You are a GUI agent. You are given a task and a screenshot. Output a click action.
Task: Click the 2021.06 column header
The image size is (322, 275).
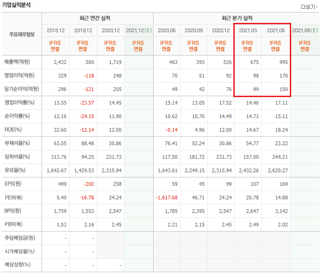pos(276,30)
